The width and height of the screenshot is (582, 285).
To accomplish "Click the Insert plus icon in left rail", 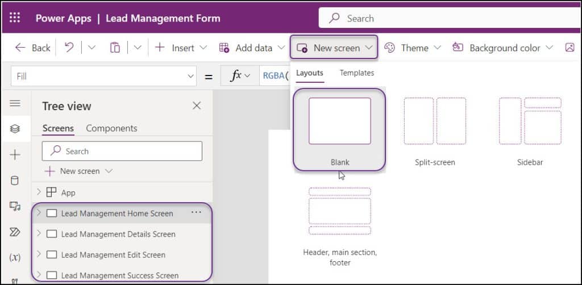I will click(x=15, y=154).
